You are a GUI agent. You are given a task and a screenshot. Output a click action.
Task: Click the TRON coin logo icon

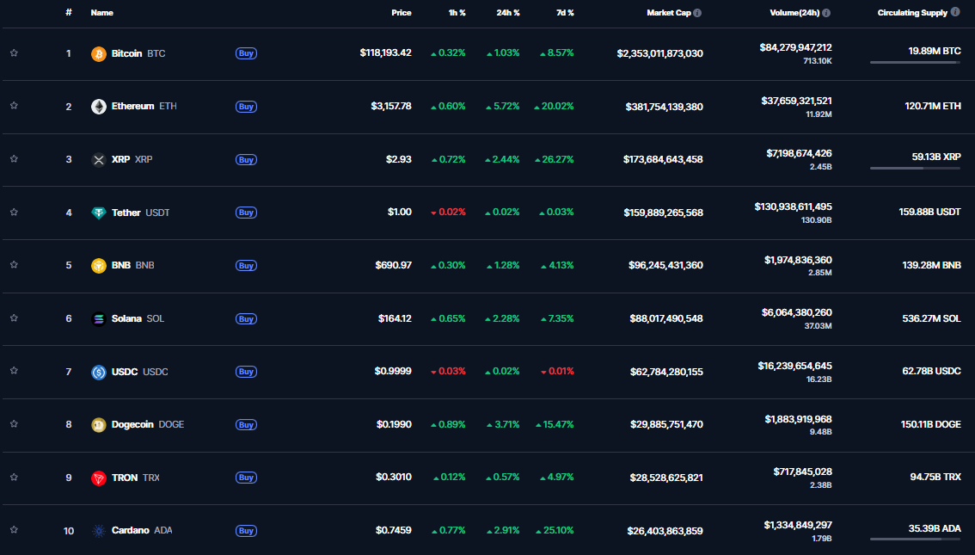tap(99, 478)
